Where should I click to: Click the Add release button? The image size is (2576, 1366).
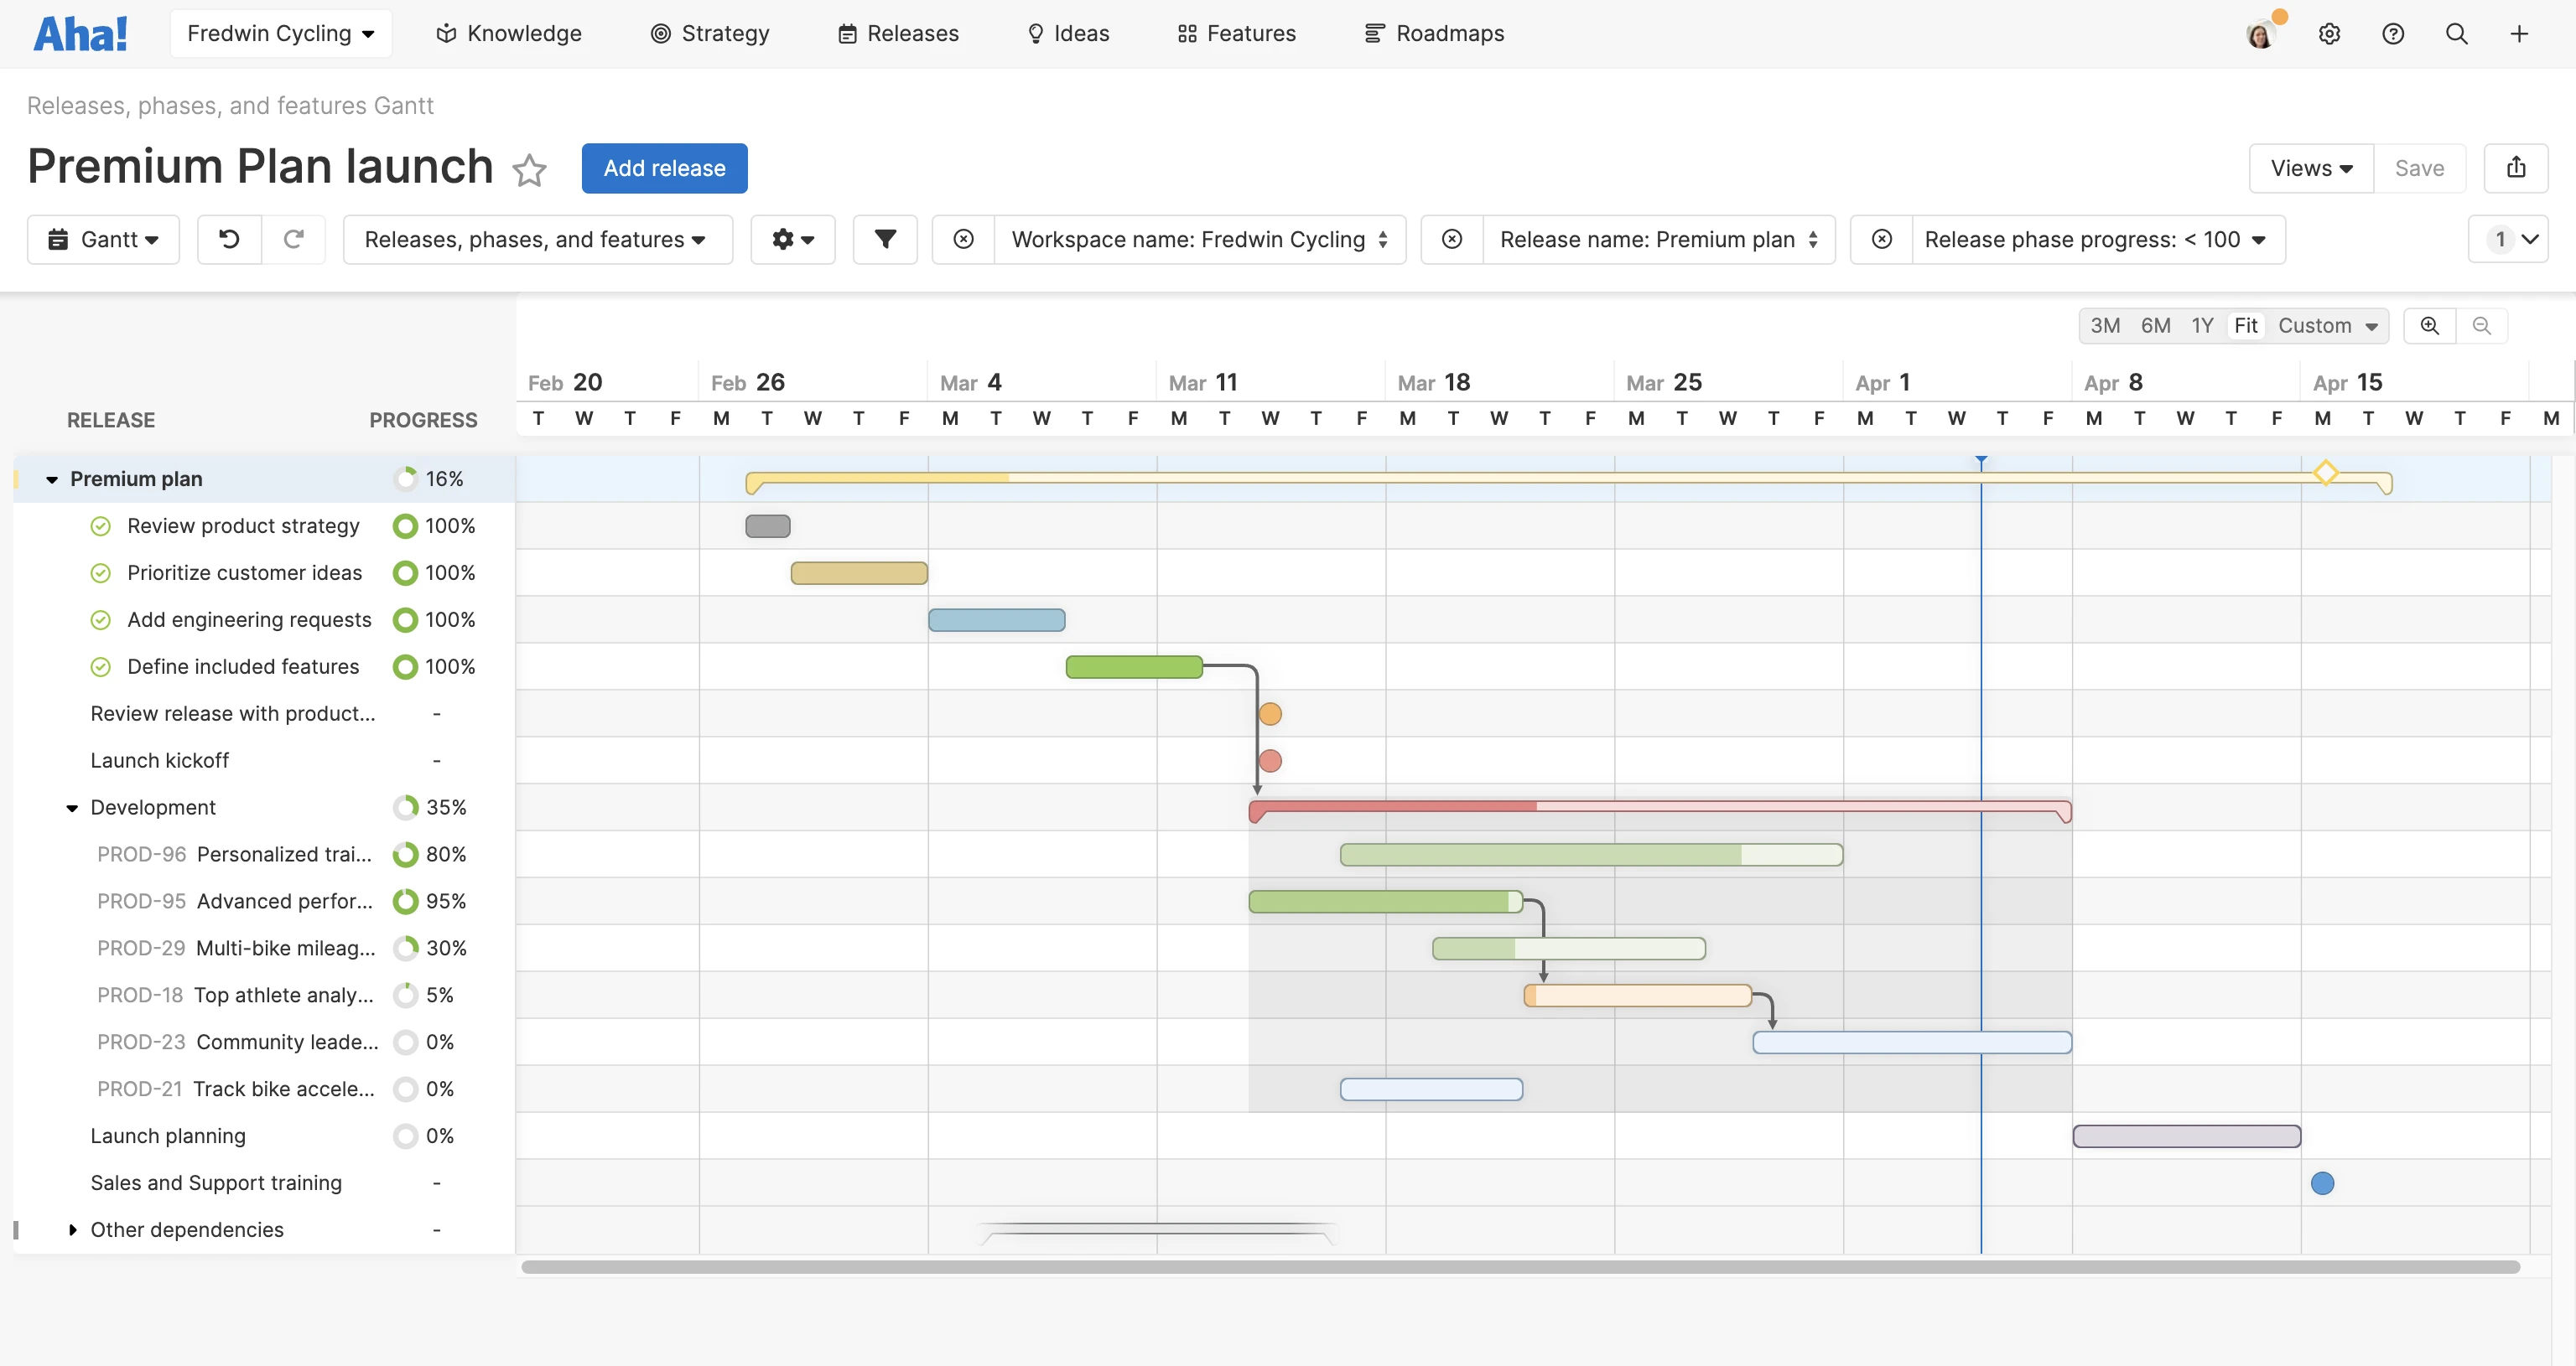tap(664, 168)
